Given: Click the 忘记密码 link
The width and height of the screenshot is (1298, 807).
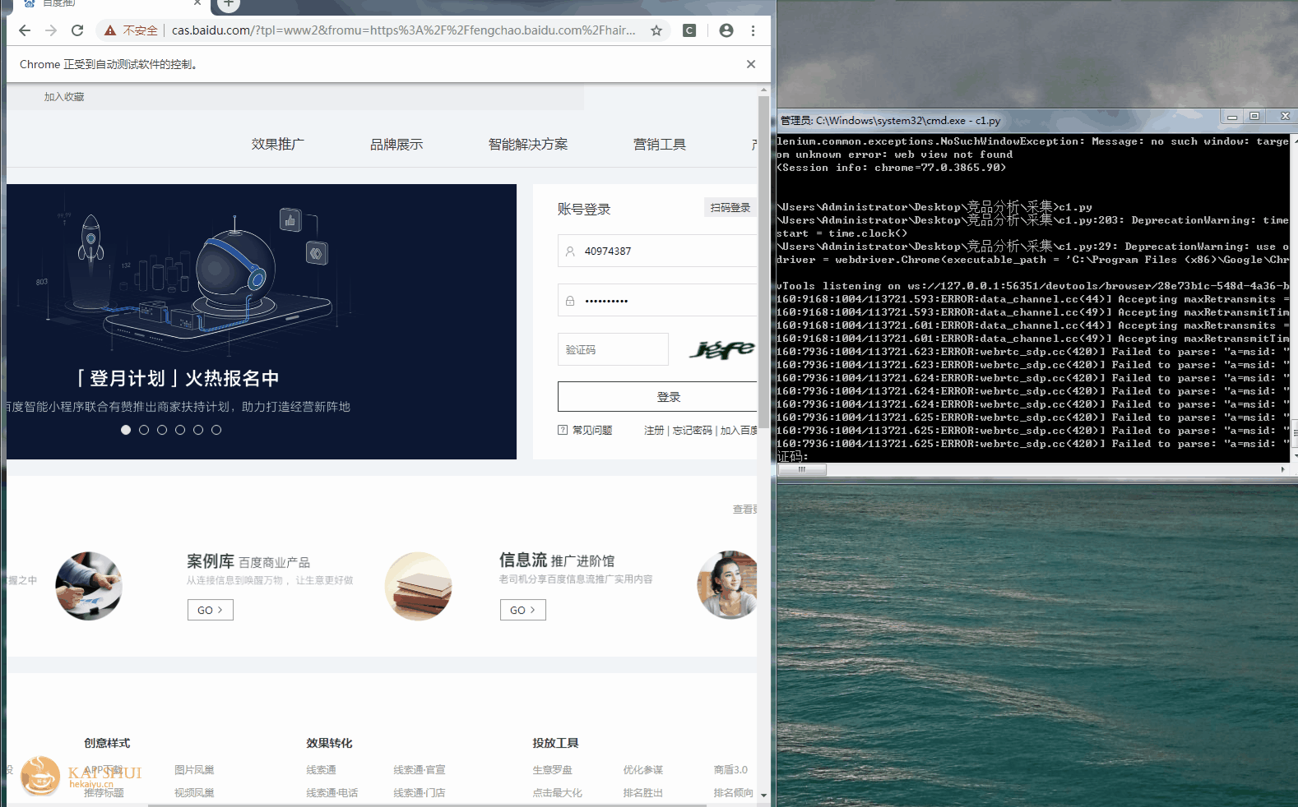Looking at the screenshot, I should pyautogui.click(x=693, y=431).
